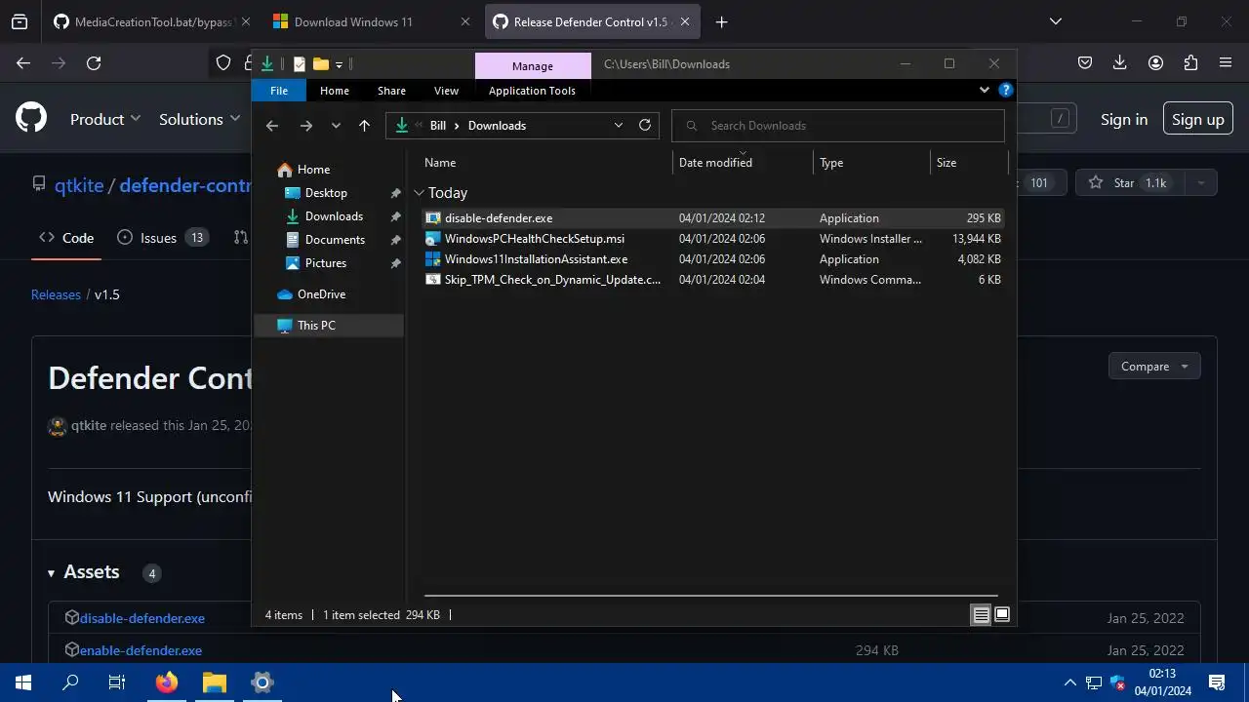Click the Sign up button on GitHub
The width and height of the screenshot is (1249, 702).
click(1197, 119)
